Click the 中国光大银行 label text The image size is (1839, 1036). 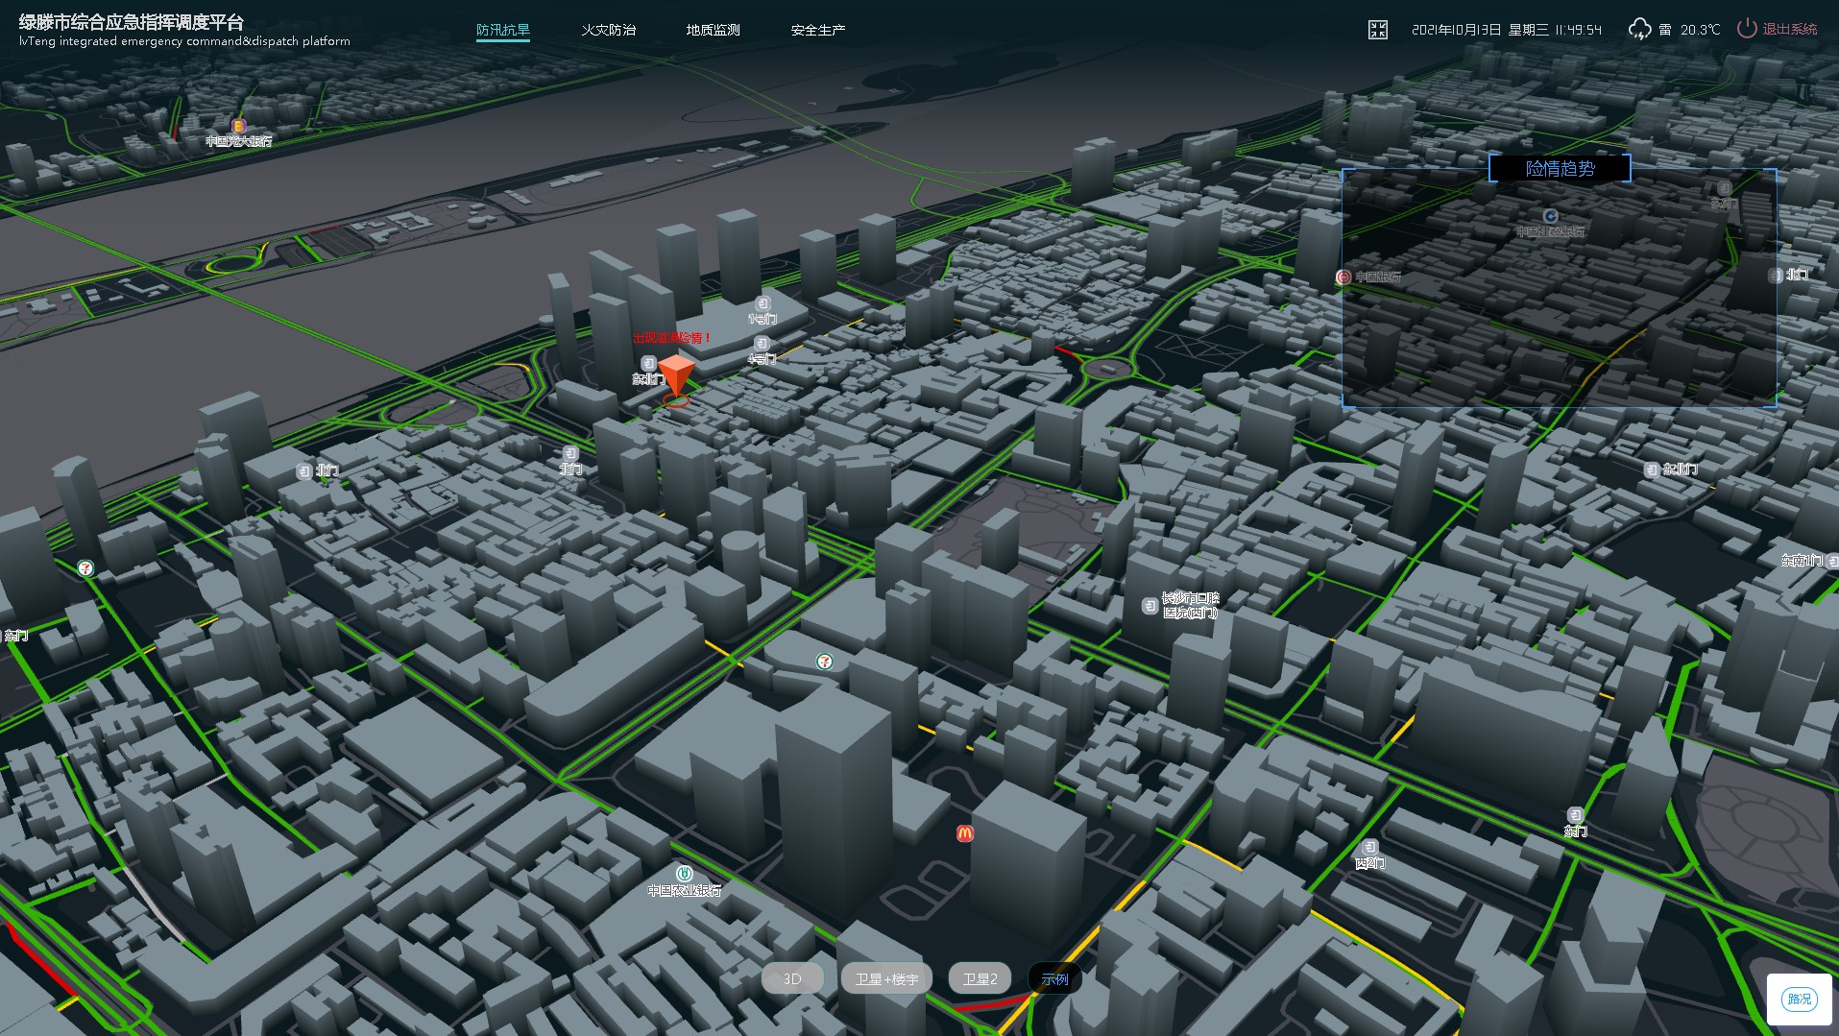click(x=239, y=141)
